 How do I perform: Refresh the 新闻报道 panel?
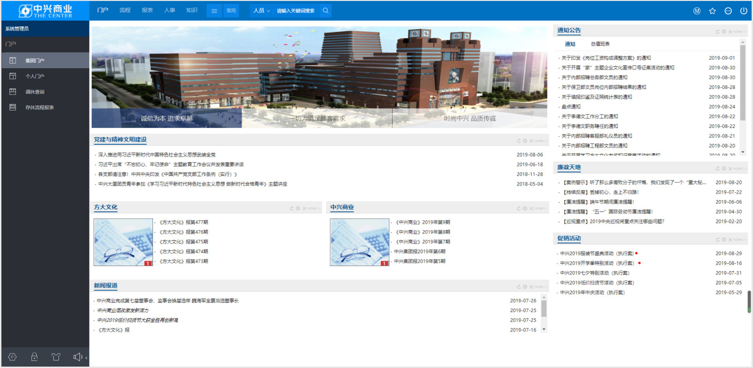(x=519, y=287)
